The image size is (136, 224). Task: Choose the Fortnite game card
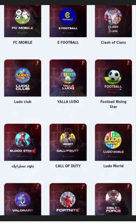(x=68, y=199)
